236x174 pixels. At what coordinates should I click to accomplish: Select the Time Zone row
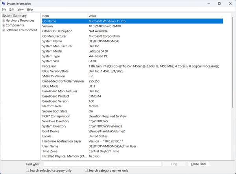pyautogui.click(x=133, y=151)
